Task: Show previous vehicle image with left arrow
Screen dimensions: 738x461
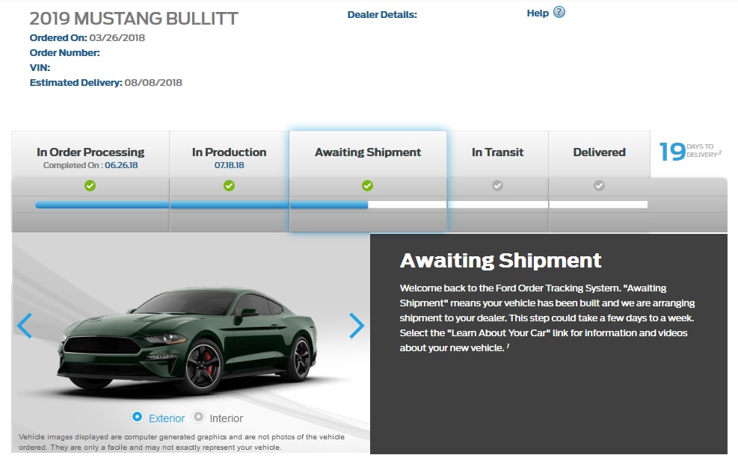Action: coord(25,326)
